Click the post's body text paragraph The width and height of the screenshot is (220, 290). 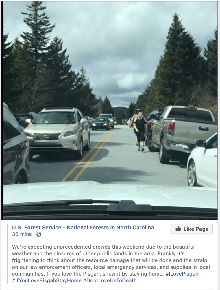pyautogui.click(x=111, y=264)
